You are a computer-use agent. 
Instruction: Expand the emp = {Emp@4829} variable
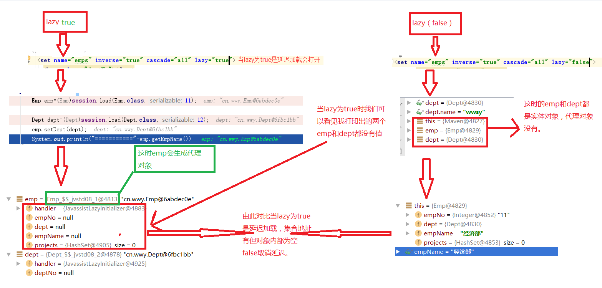[409, 130]
